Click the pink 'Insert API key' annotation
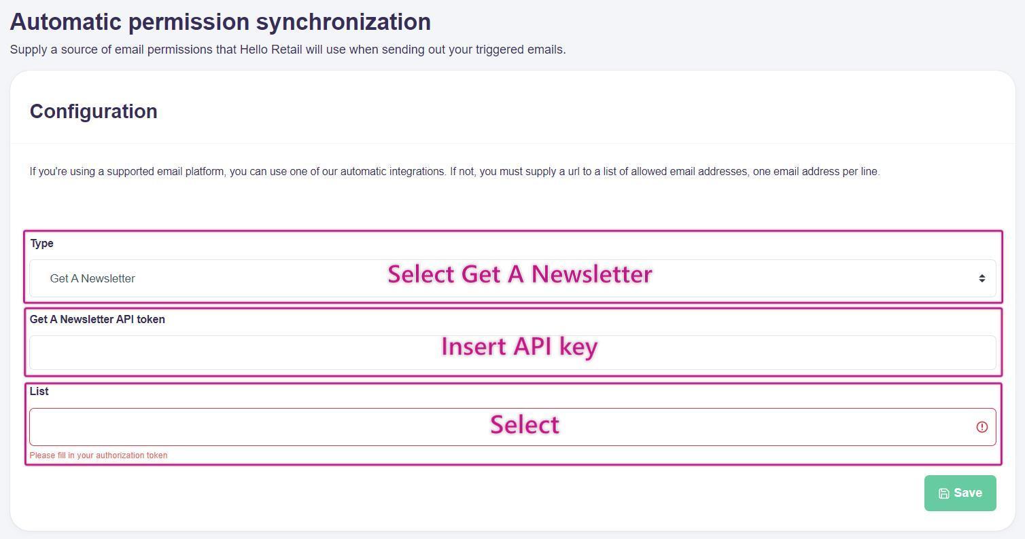1025x539 pixels. click(519, 346)
